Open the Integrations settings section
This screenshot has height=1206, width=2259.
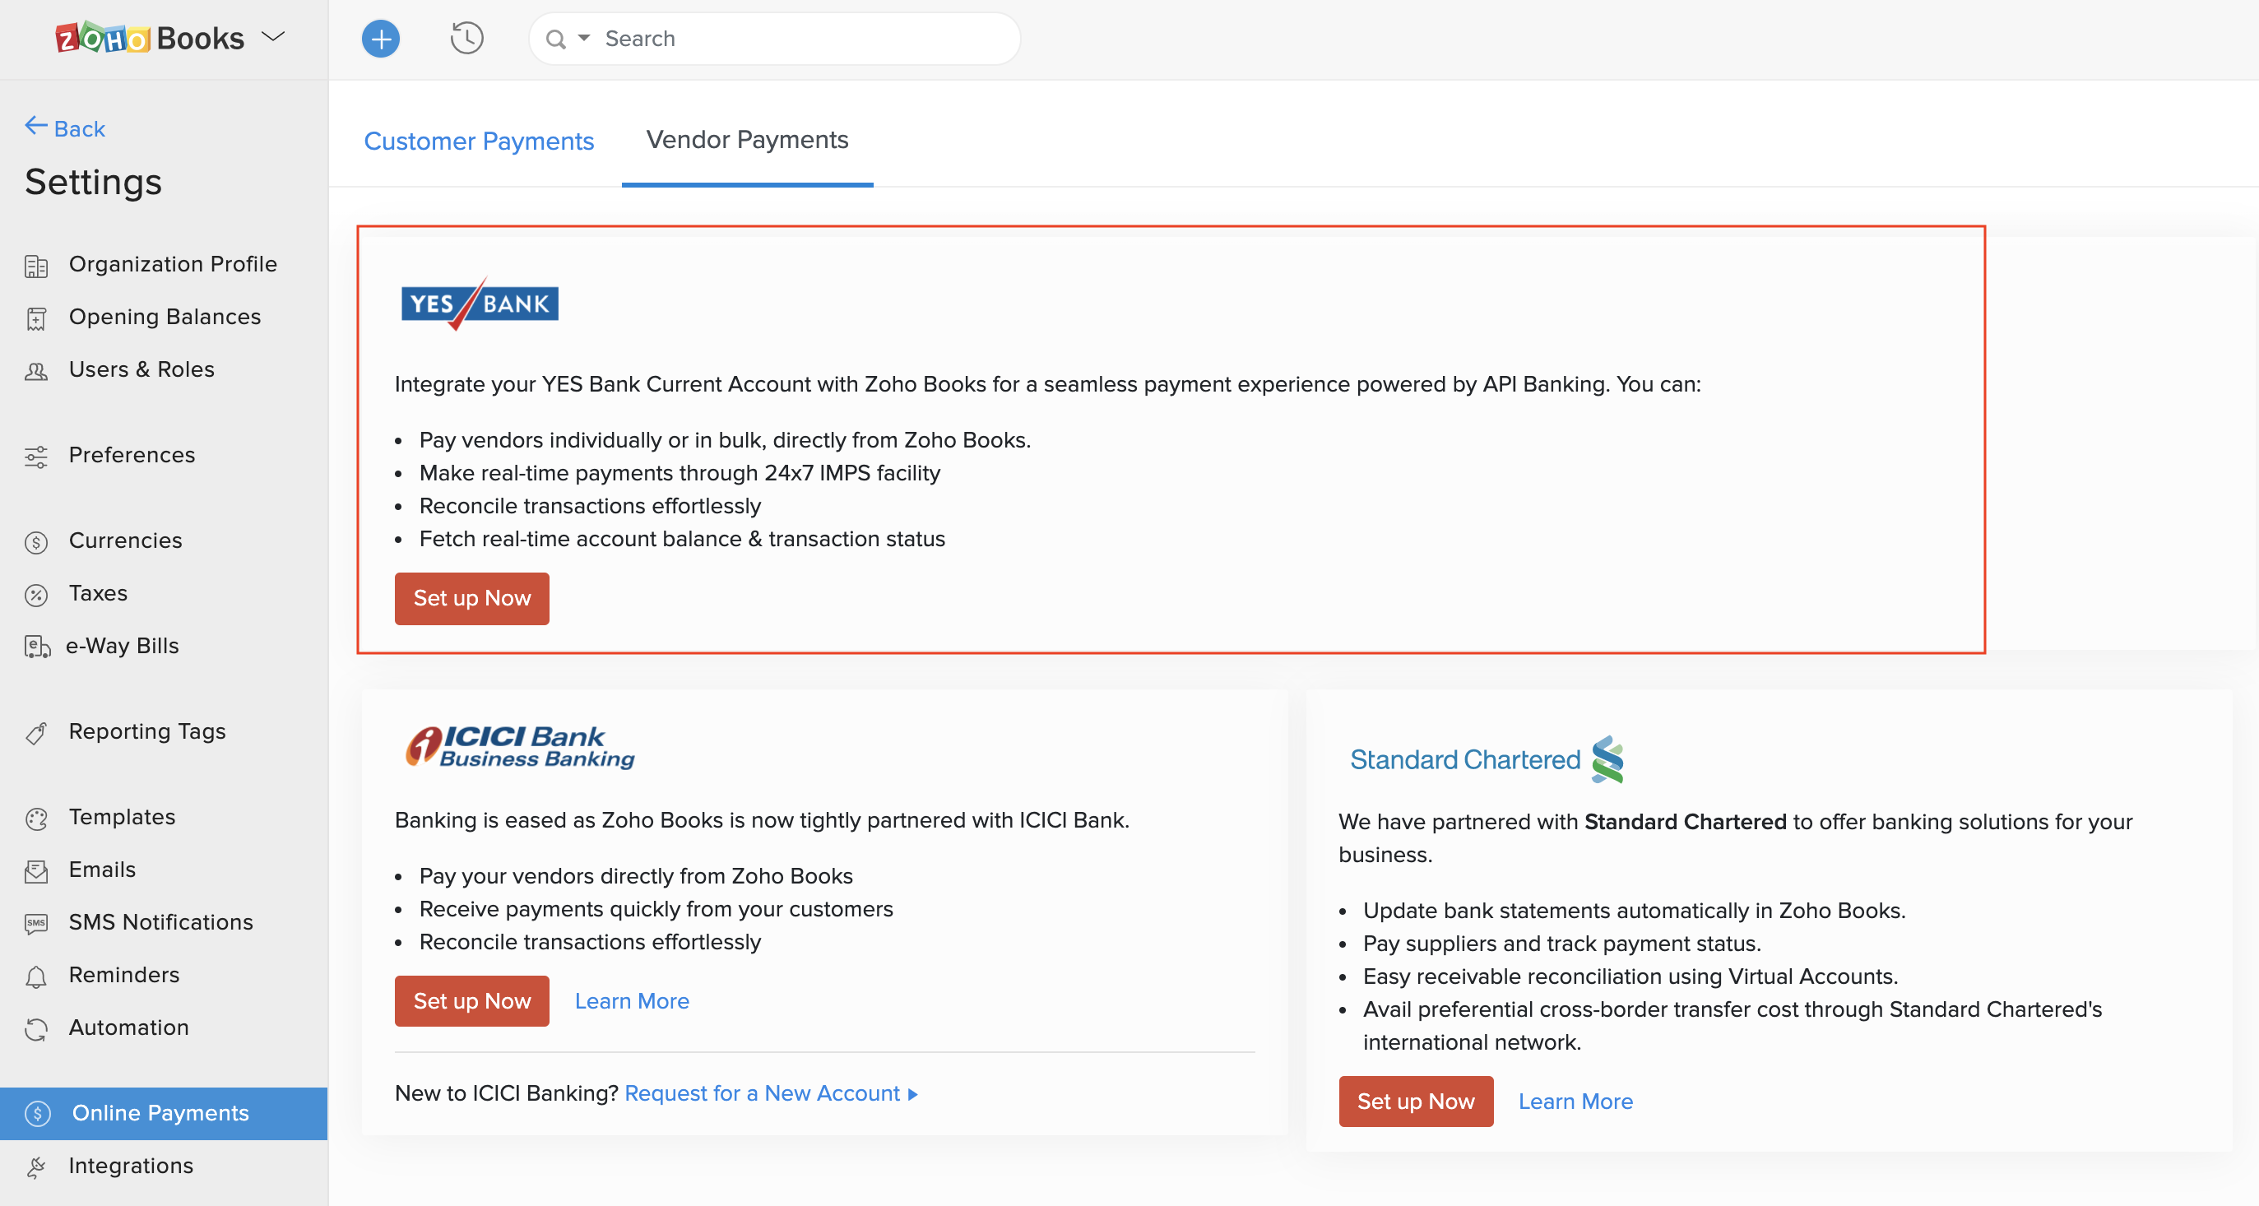(132, 1164)
